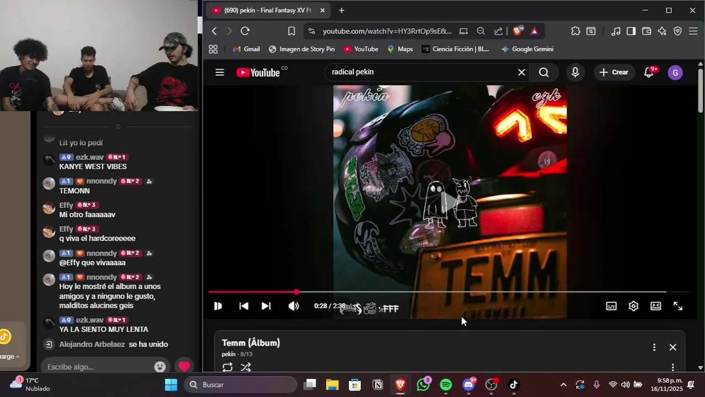Open Brave Leo AI sparkle icon
Viewport: 705px width, 397px height.
click(x=662, y=31)
